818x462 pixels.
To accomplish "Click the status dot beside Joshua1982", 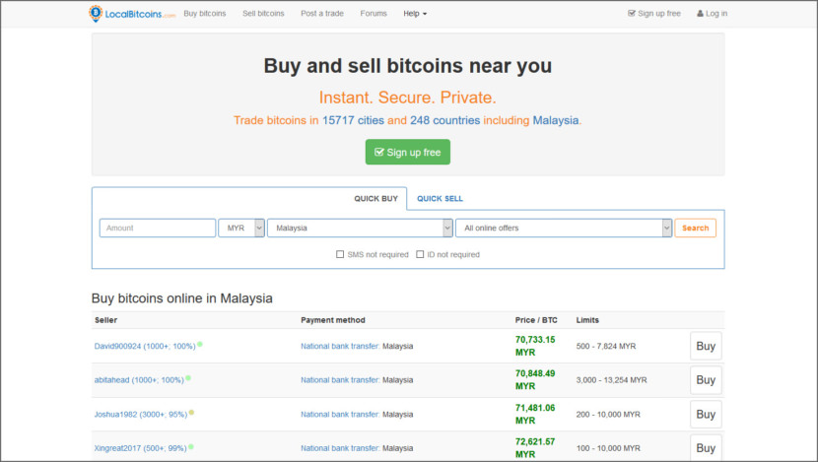I will point(191,413).
